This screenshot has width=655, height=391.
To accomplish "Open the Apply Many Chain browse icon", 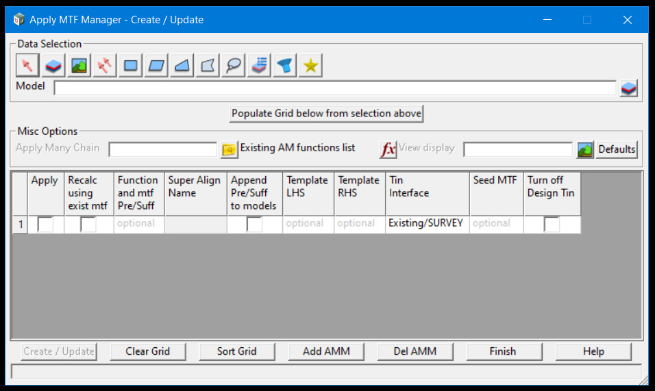I will pos(228,149).
